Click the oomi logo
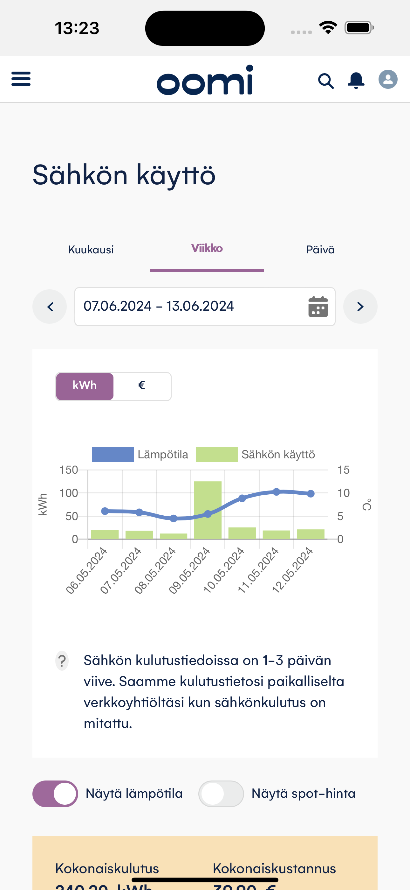Viewport: 410px width, 890px height. [205, 80]
